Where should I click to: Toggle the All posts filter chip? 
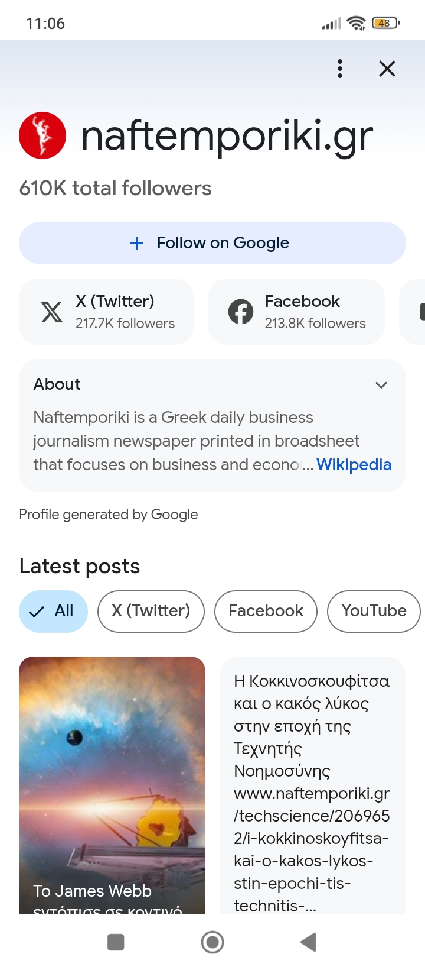[53, 611]
